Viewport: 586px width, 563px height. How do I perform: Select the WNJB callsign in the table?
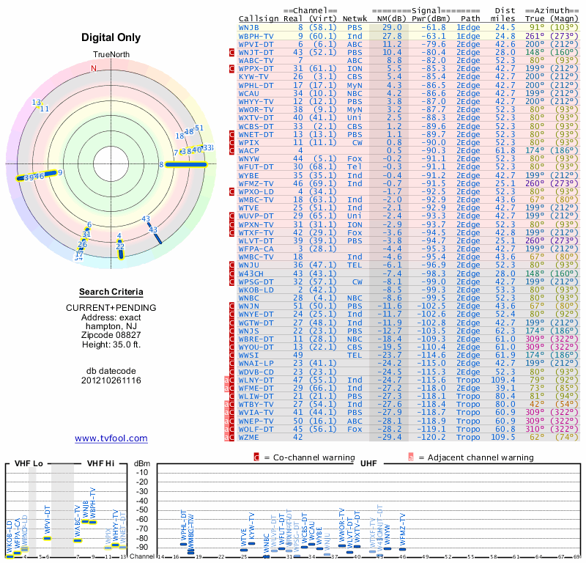coord(249,27)
